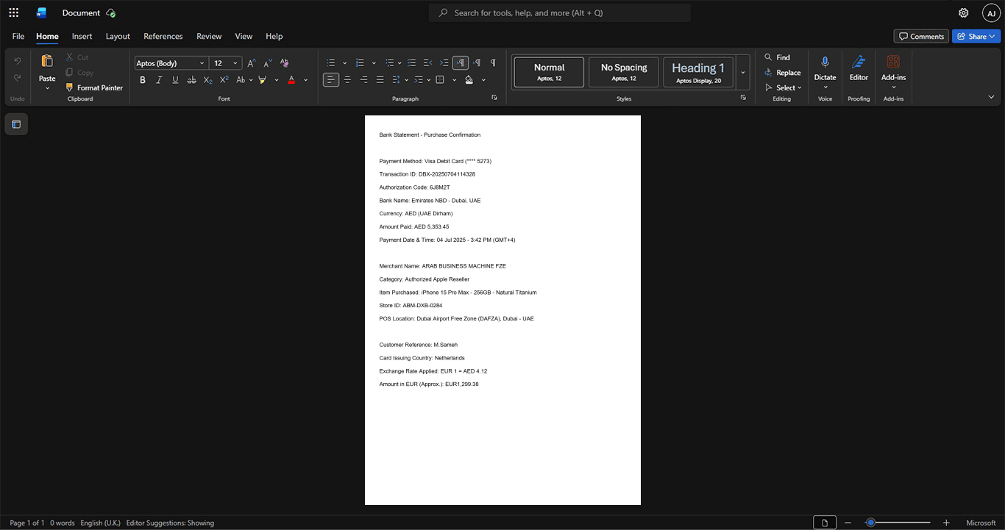Viewport: 1005px width, 530px height.
Task: Toggle subscript formatting
Action: point(207,80)
